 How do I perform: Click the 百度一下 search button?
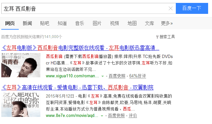click(192, 8)
